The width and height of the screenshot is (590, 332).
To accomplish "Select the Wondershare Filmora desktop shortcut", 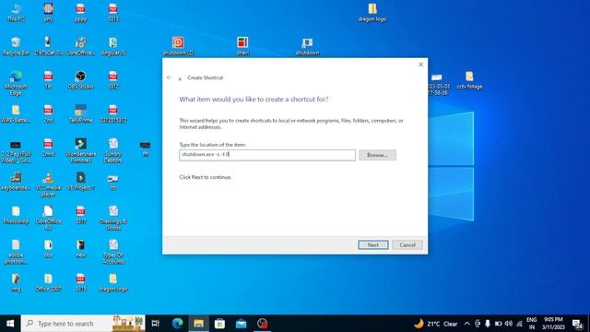I will pyautogui.click(x=80, y=150).
